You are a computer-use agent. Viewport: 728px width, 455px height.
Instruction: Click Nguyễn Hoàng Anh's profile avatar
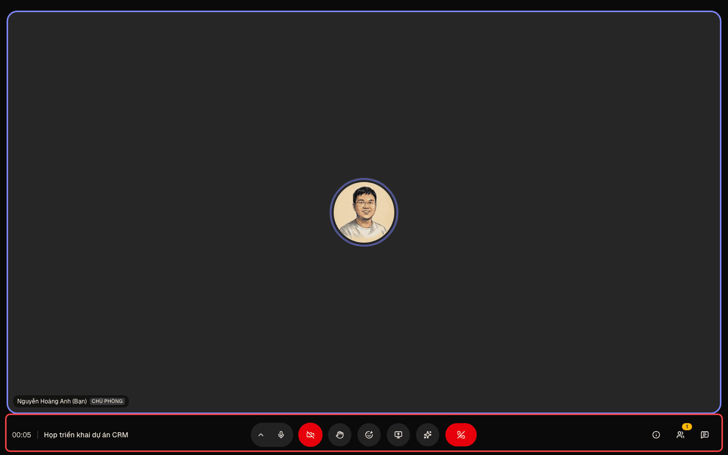click(364, 212)
